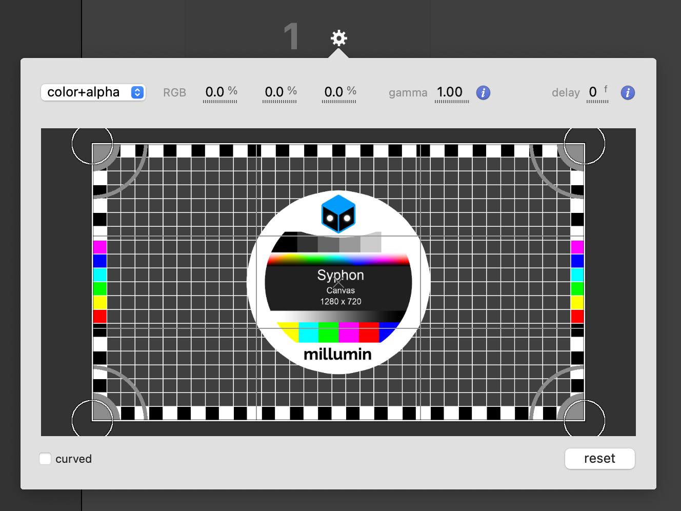Open the info icon beside delay
The height and width of the screenshot is (511, 681).
point(628,93)
